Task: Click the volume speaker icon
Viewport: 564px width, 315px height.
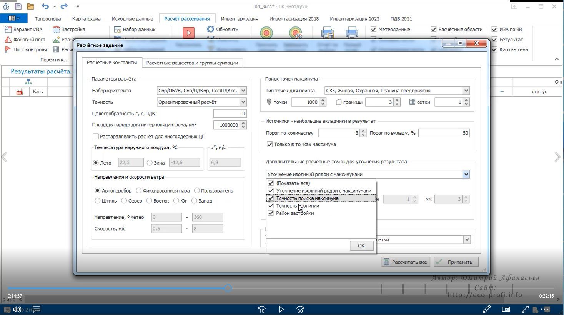Action: (x=17, y=309)
